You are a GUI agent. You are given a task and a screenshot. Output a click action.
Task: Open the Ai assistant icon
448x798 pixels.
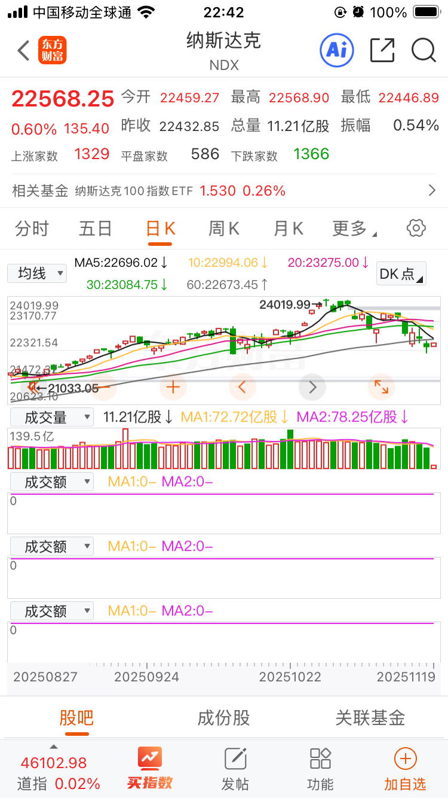pyautogui.click(x=337, y=51)
